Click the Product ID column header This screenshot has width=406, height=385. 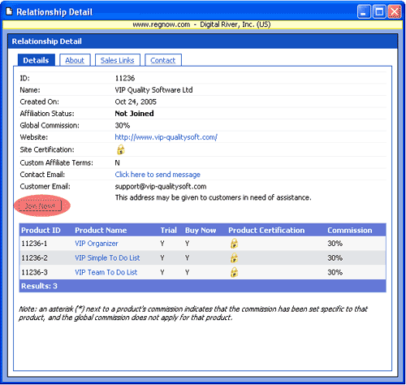[41, 230]
